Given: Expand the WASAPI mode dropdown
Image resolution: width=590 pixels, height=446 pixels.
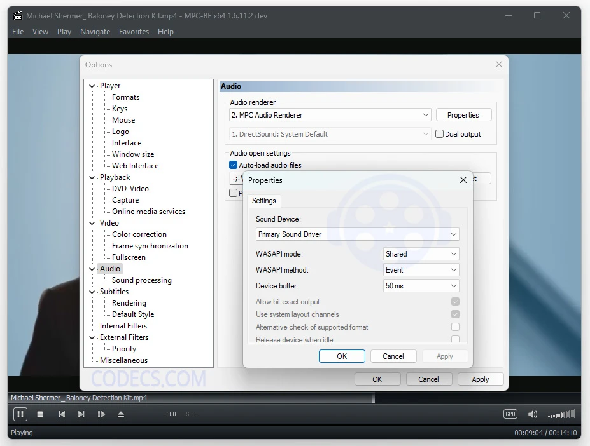Looking at the screenshot, I should (421, 254).
